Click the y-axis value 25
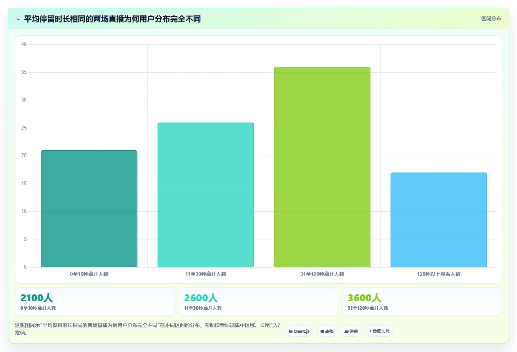 coord(24,128)
